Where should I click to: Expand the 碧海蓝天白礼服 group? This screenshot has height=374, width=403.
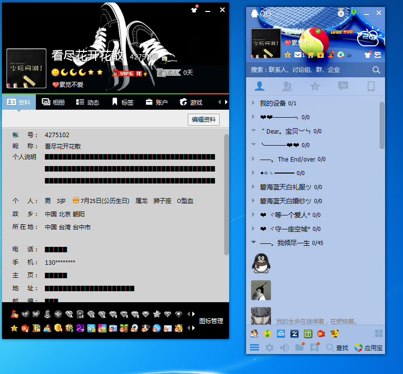pos(254,187)
